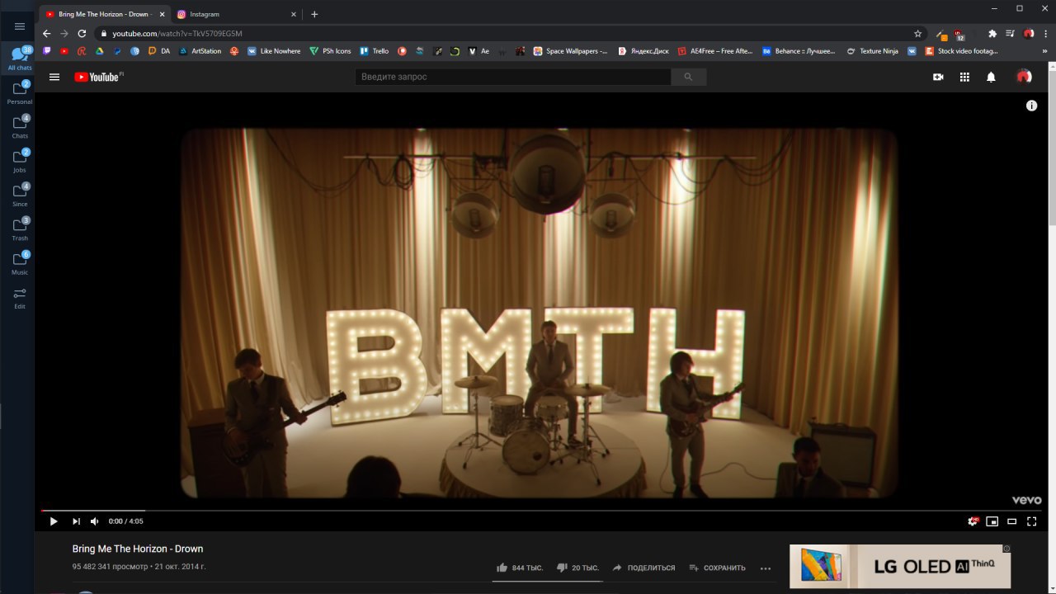Open the YouTube guide hamburger menu
The height and width of the screenshot is (594, 1056).
(x=54, y=77)
